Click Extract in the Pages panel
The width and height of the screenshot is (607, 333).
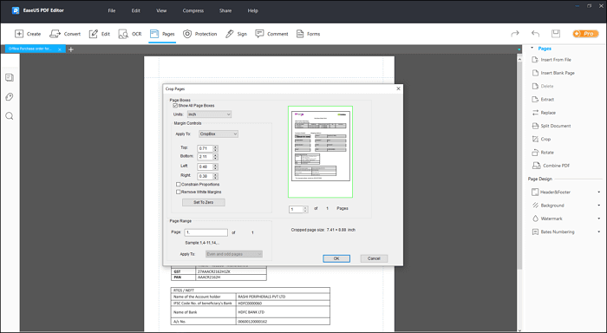coord(543,99)
